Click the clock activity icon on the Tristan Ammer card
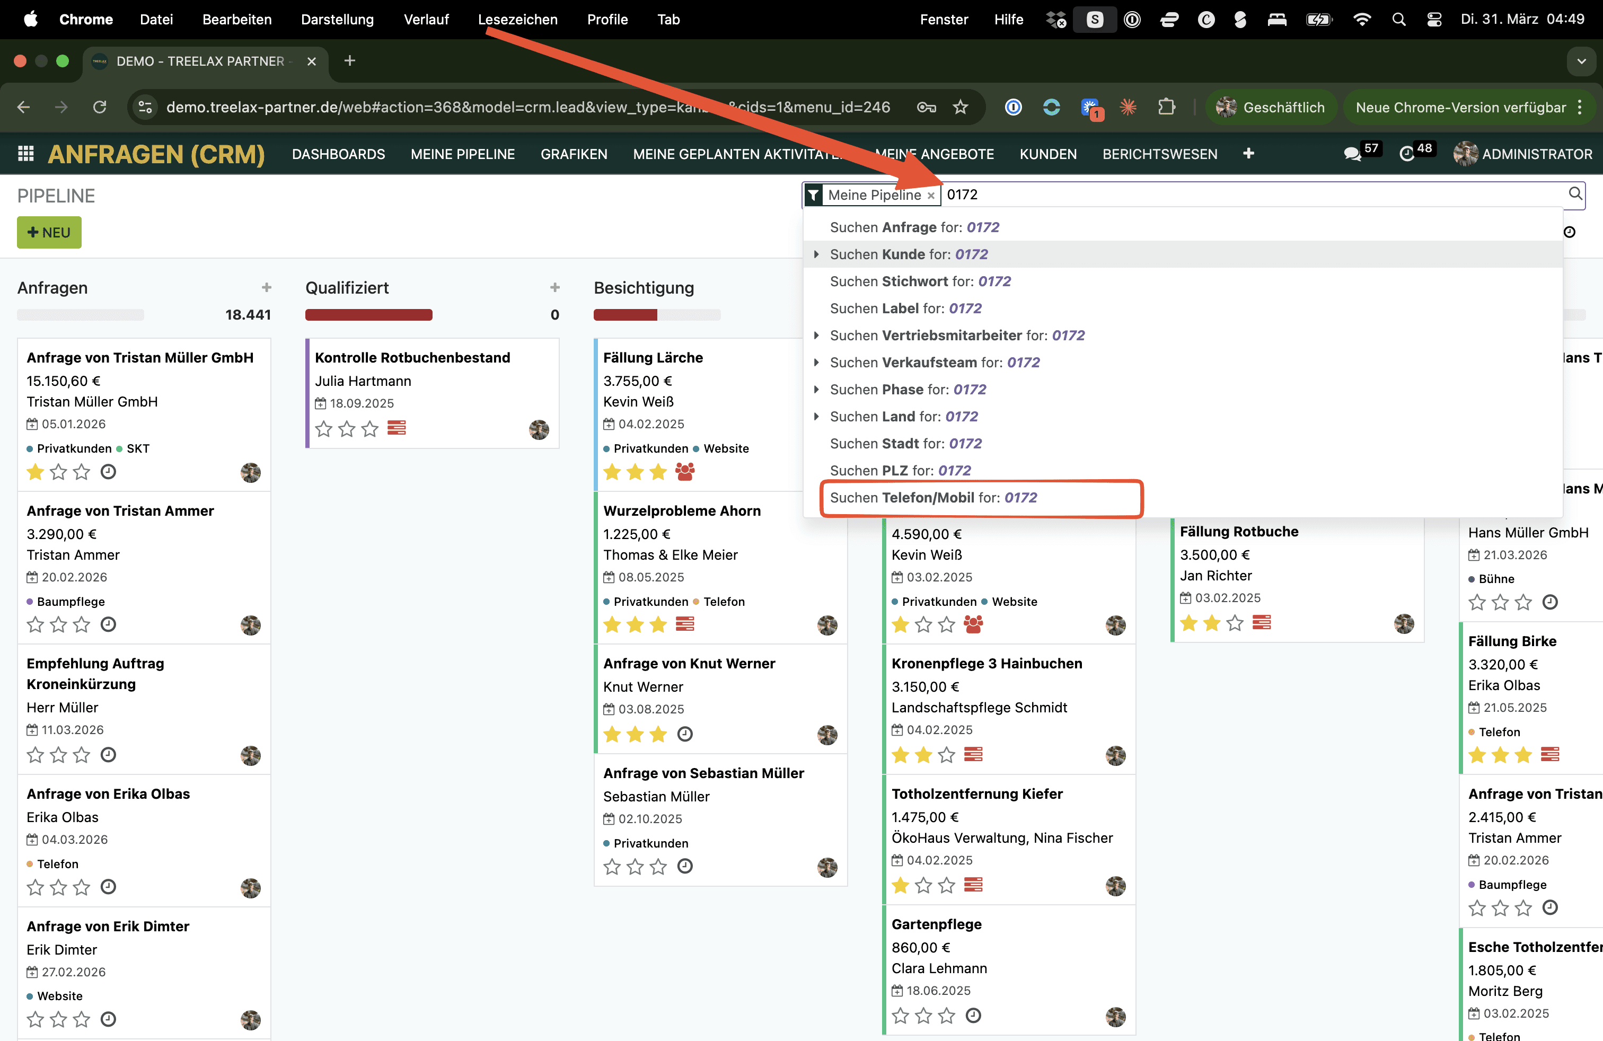The height and width of the screenshot is (1041, 1603). 109,624
